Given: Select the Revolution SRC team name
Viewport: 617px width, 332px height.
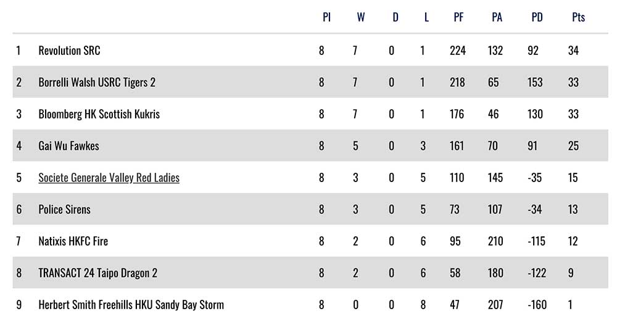Looking at the screenshot, I should coord(69,51).
